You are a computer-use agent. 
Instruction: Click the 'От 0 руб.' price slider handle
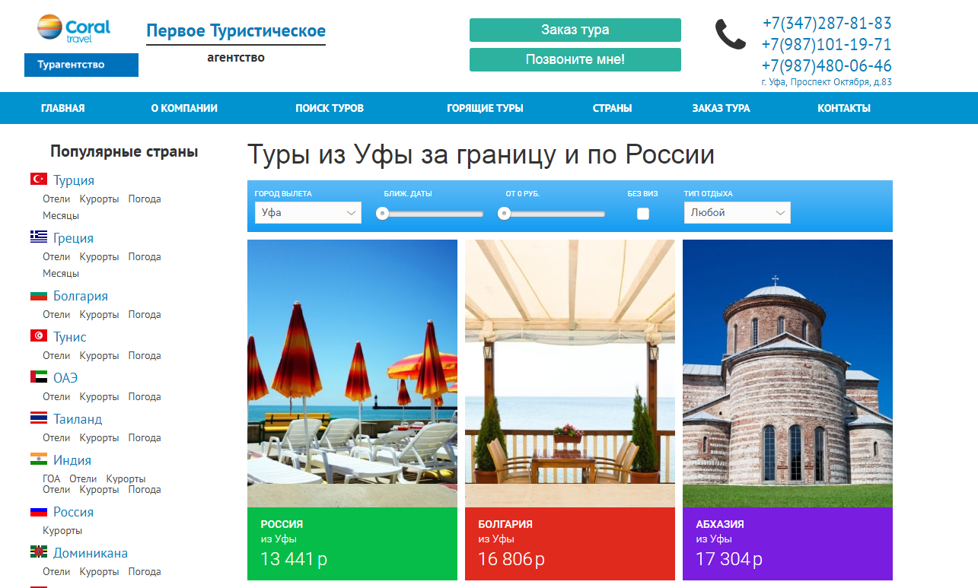pyautogui.click(x=504, y=214)
